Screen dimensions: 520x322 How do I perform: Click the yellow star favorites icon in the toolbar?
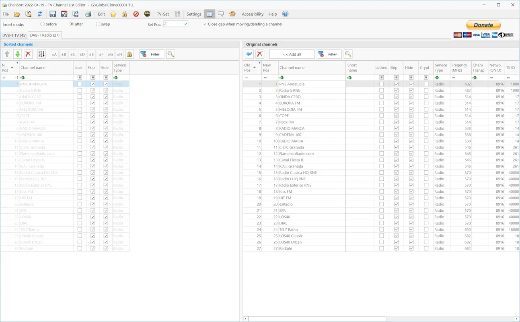pyautogui.click(x=113, y=14)
